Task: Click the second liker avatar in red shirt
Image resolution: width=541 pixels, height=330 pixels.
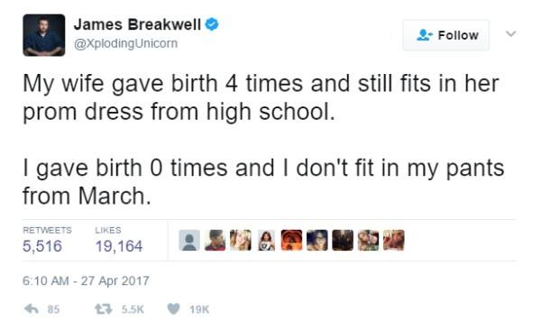Action: (215, 240)
